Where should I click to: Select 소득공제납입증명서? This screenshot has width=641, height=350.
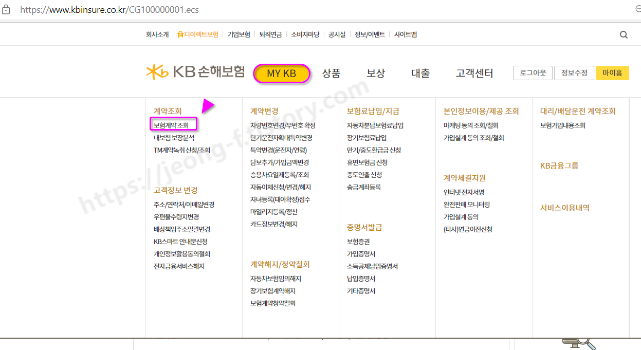(372, 266)
